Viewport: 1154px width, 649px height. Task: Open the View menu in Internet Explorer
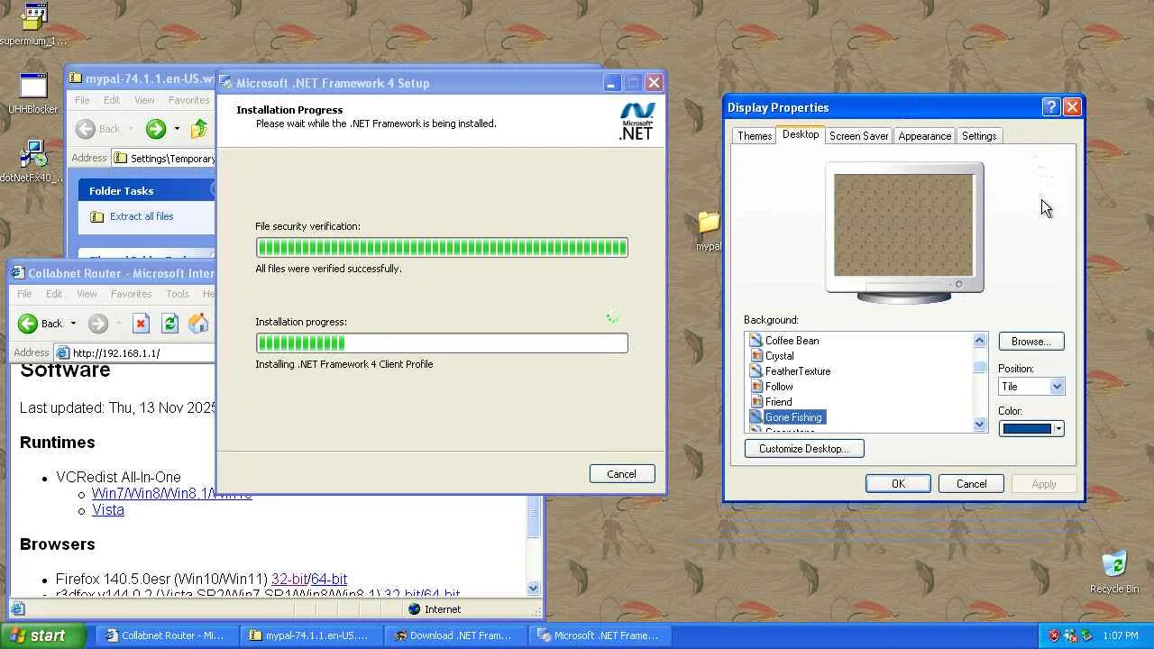pyautogui.click(x=87, y=294)
